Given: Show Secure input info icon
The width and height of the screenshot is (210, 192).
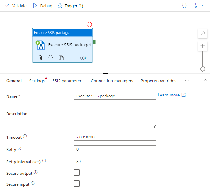Looking at the screenshot, I should 33,183.
